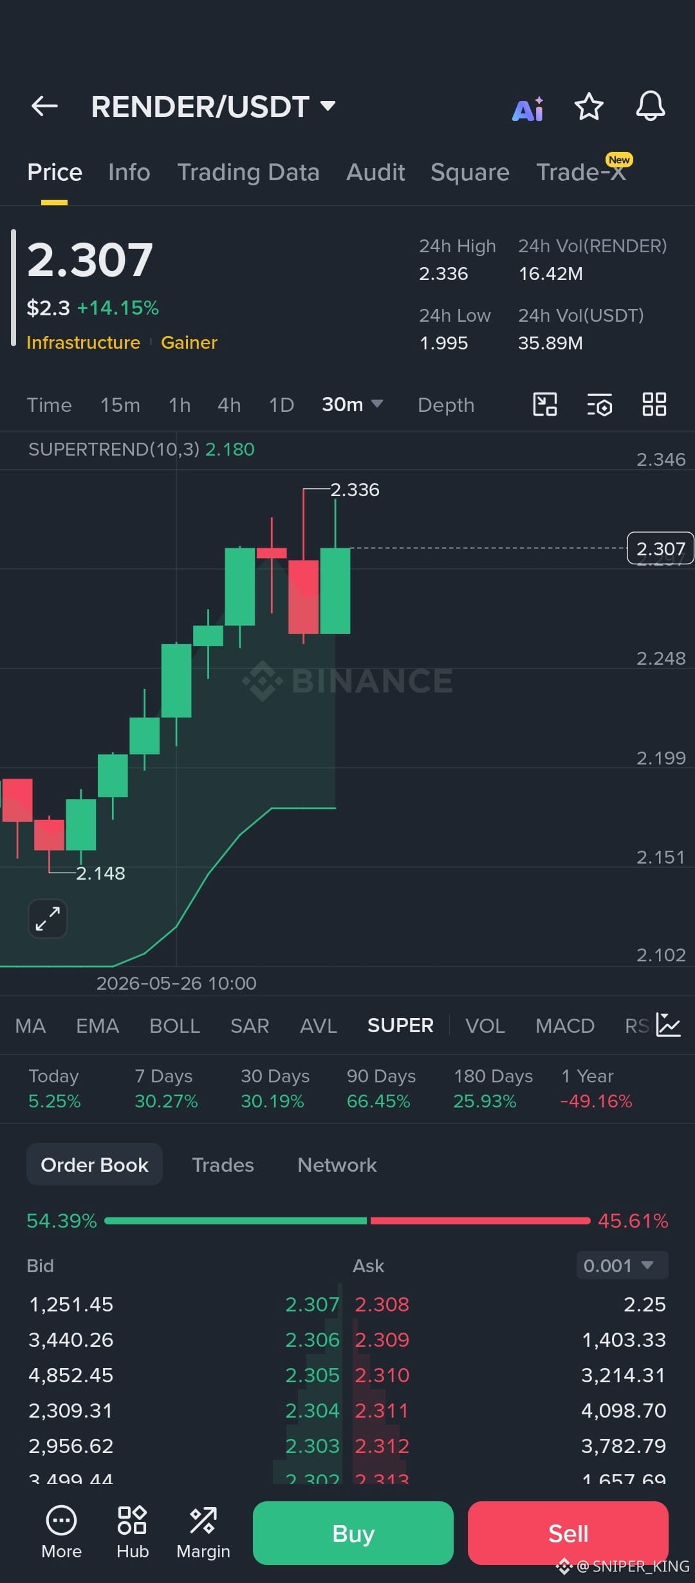Screen dimensions: 695x1583
Task: Switch to the Info tab
Action: (x=129, y=172)
